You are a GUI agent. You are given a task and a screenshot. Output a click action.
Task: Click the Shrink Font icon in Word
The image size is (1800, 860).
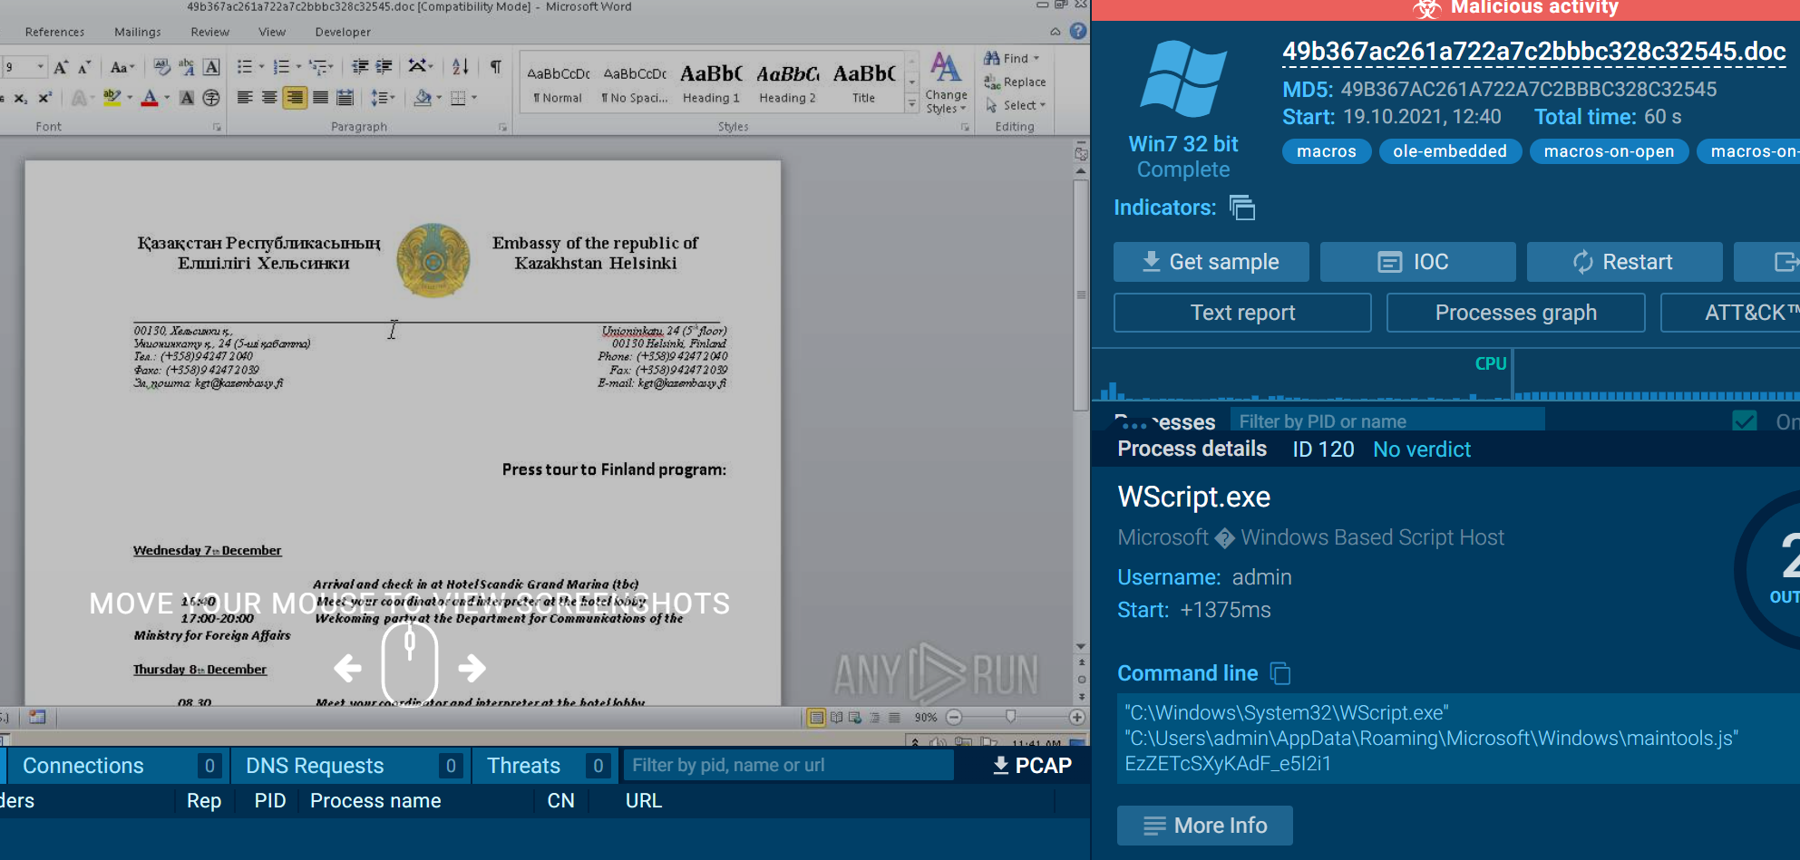coord(84,67)
